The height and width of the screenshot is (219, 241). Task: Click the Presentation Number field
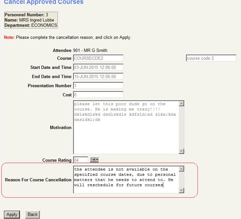tap(98, 85)
